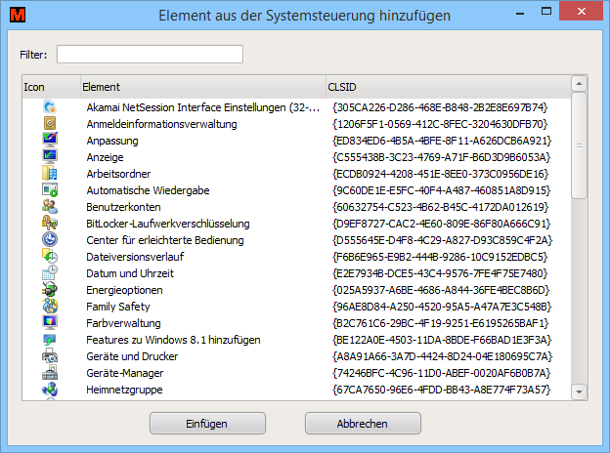Click the Datum und Uhrzeit calendar icon

[x=50, y=272]
